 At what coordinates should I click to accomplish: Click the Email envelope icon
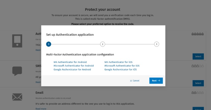tap(17, 97)
